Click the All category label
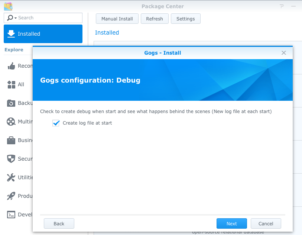This screenshot has height=235, width=302. (21, 84)
